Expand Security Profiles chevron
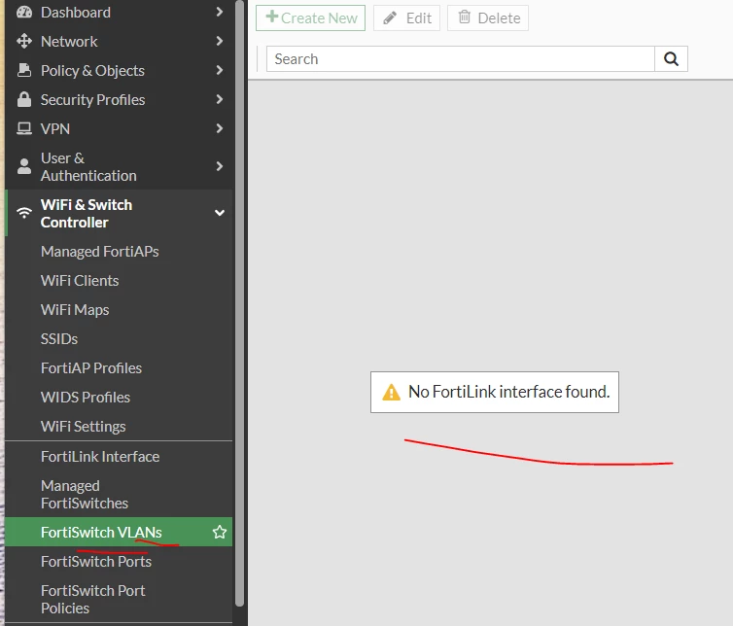733x626 pixels. 220,99
